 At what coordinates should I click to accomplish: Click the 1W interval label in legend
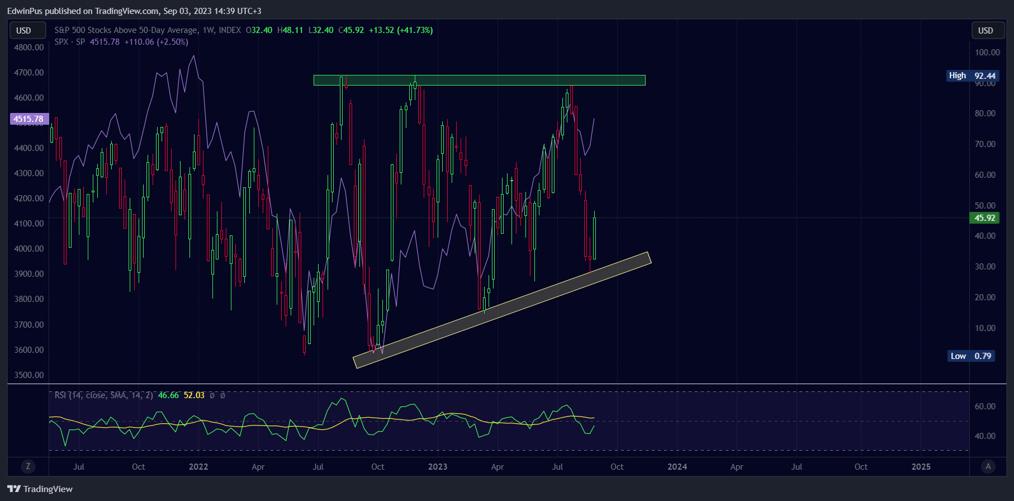click(208, 30)
